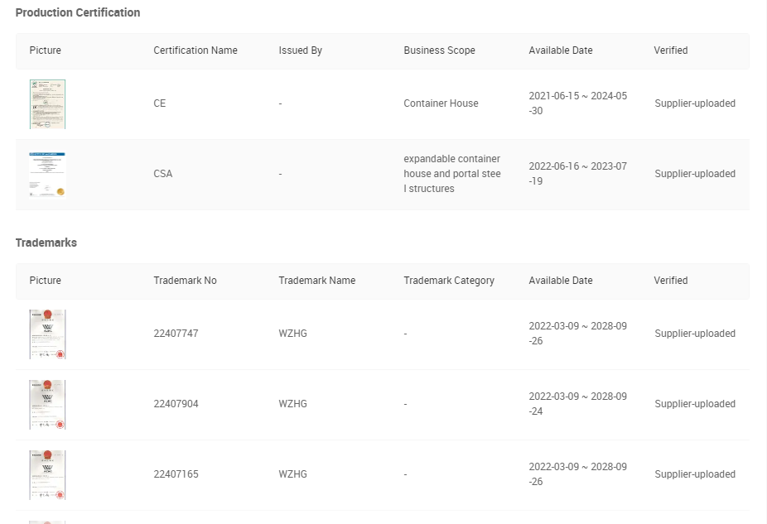Click the Trademark Name column header
The image size is (767, 524).
coord(317,281)
